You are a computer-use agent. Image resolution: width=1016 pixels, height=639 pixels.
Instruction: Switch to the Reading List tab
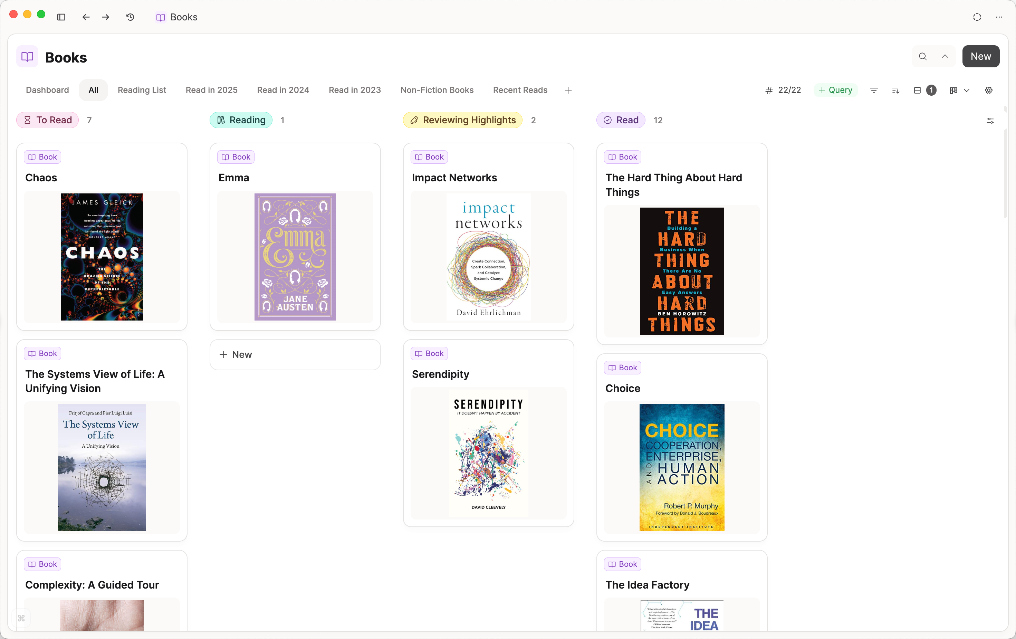[x=142, y=90]
